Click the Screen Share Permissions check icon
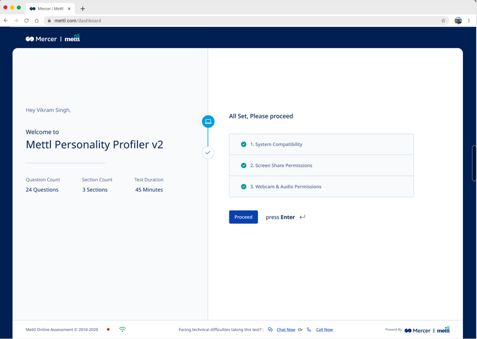This screenshot has width=477, height=339. coord(244,166)
